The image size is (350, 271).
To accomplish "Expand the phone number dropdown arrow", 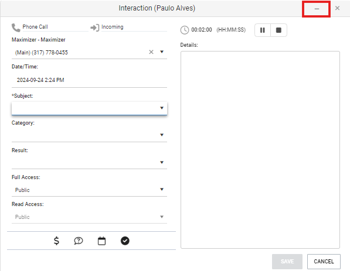I will tap(162, 52).
